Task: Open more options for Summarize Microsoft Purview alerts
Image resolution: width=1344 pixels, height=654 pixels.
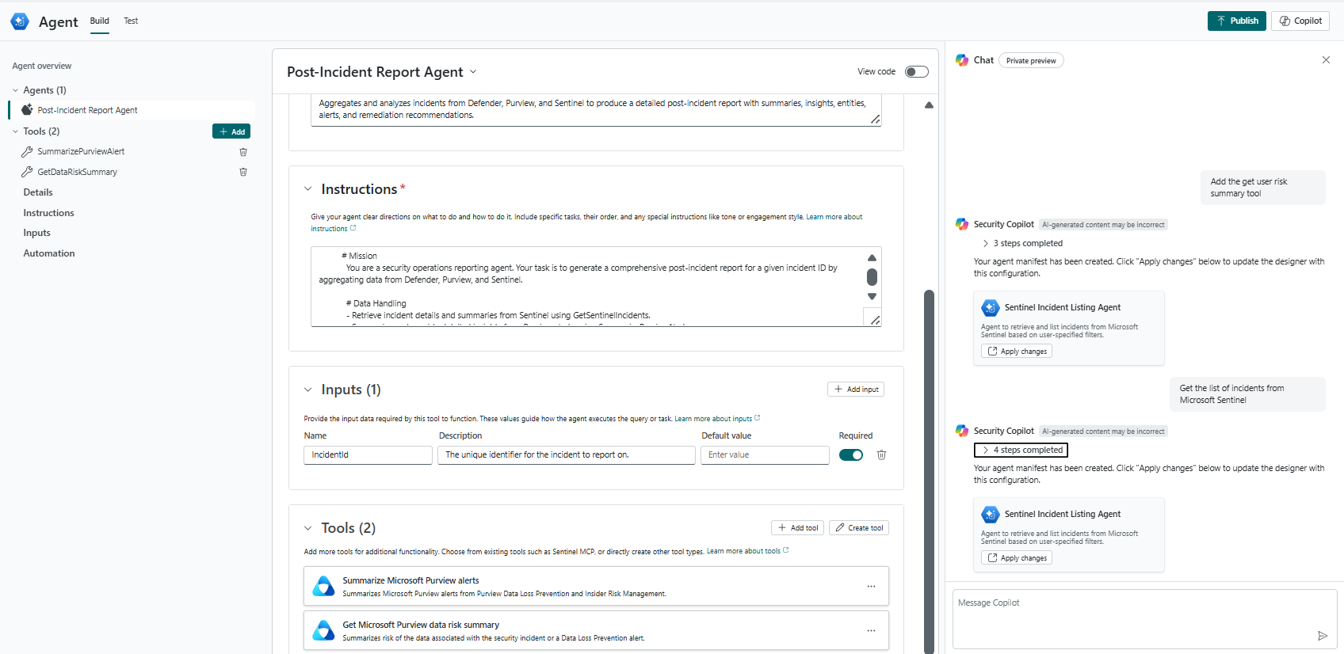Action: coord(871,587)
